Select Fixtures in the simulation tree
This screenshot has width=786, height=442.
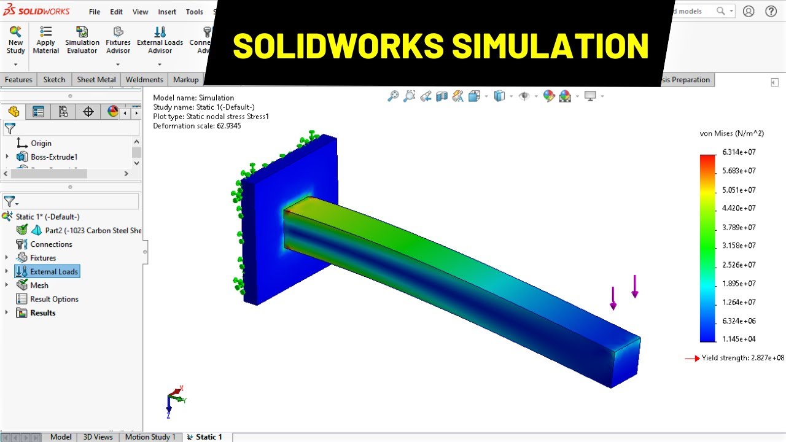[43, 258]
